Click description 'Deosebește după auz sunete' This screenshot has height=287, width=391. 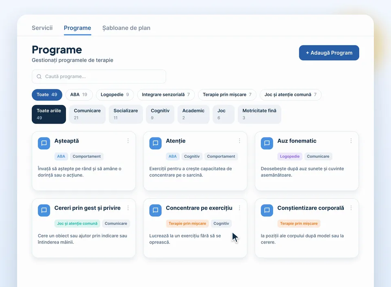[x=302, y=172]
